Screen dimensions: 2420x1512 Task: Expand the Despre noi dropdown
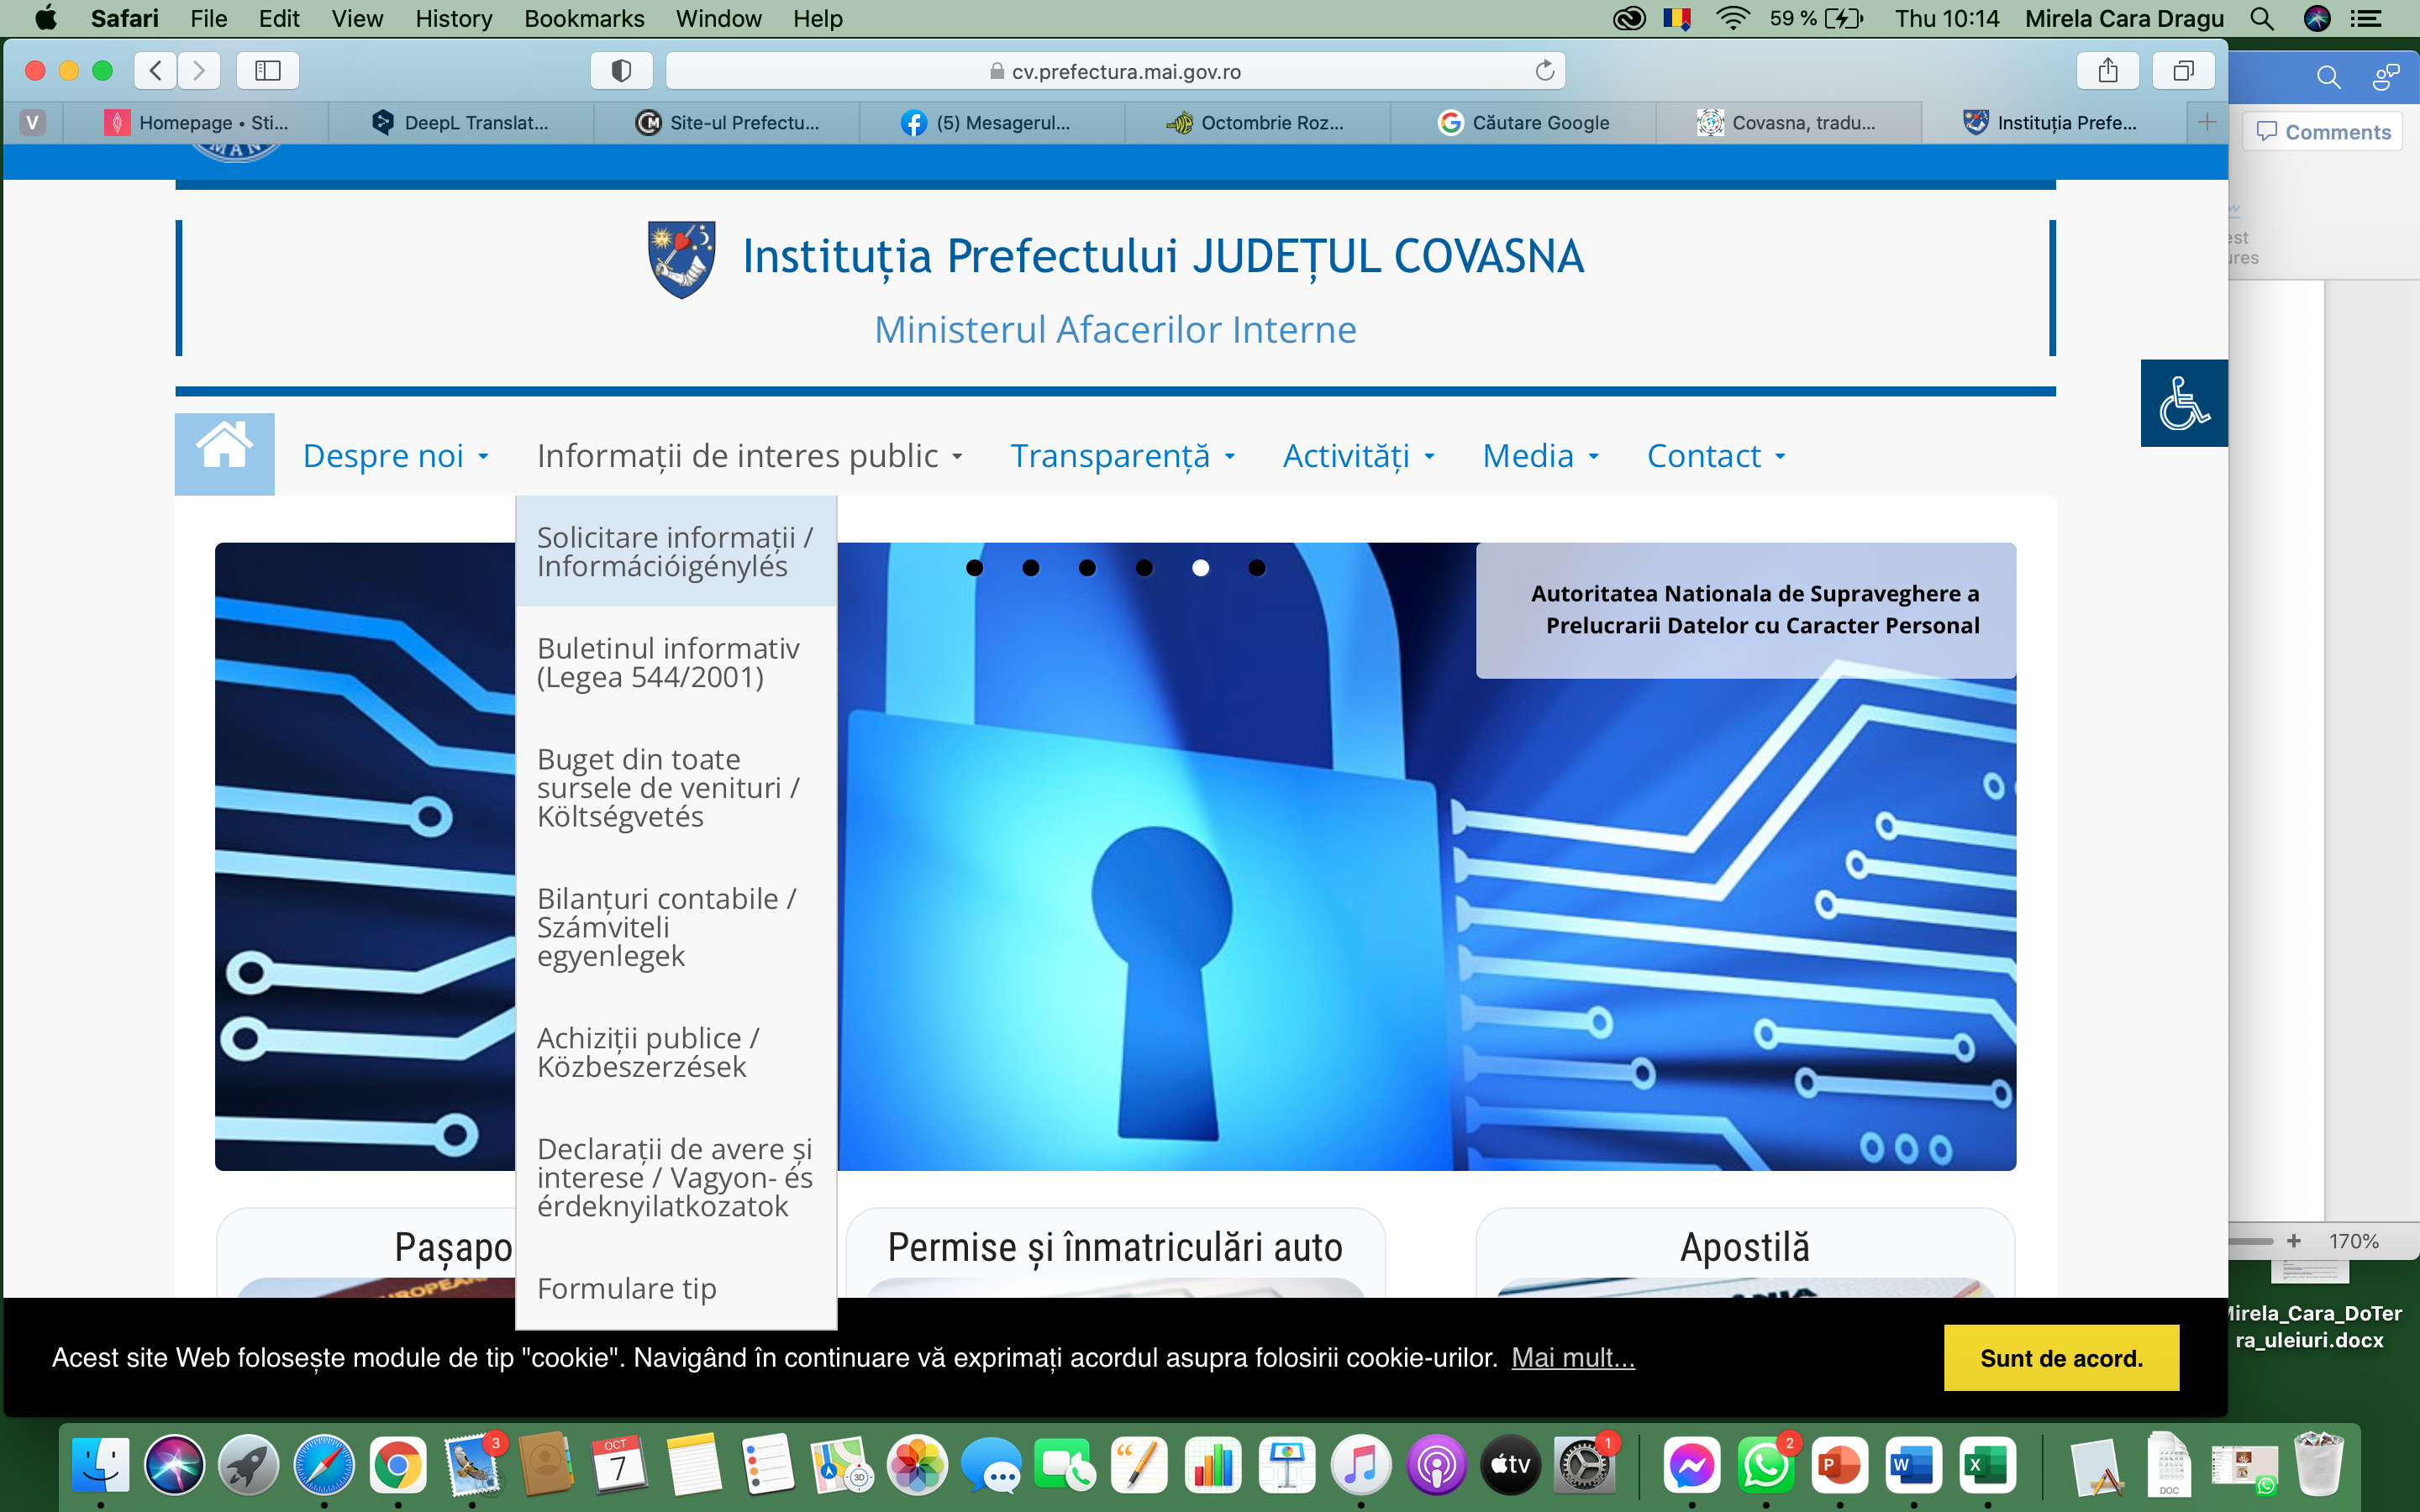pos(396,455)
